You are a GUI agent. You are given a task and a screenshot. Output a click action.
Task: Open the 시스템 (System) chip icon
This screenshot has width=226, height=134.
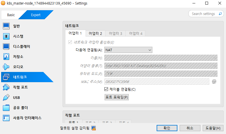click(6, 36)
